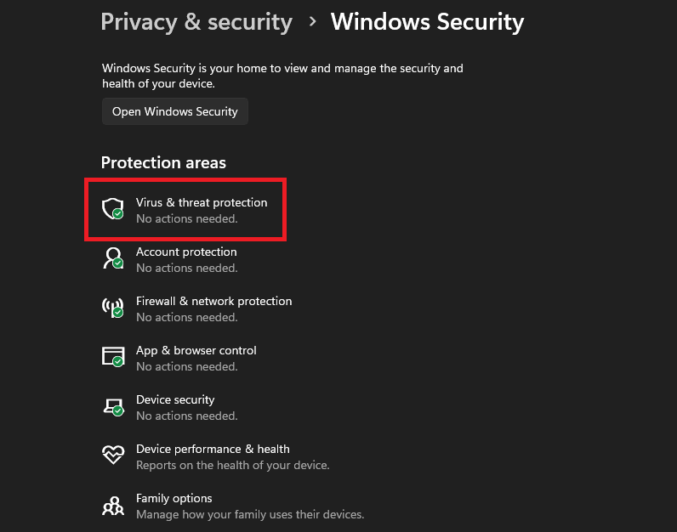
Task: Click the Account protection person icon
Action: click(113, 258)
